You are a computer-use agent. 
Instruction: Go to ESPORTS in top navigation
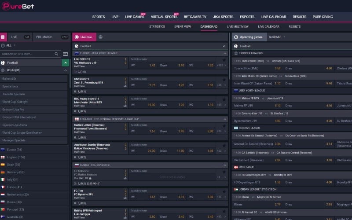pyautogui.click(x=247, y=17)
